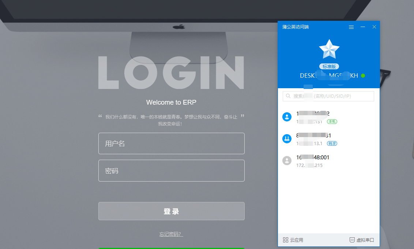The height and width of the screenshot is (249, 414).
Task: Click the forwarded device's group avatar
Action: 287,139
